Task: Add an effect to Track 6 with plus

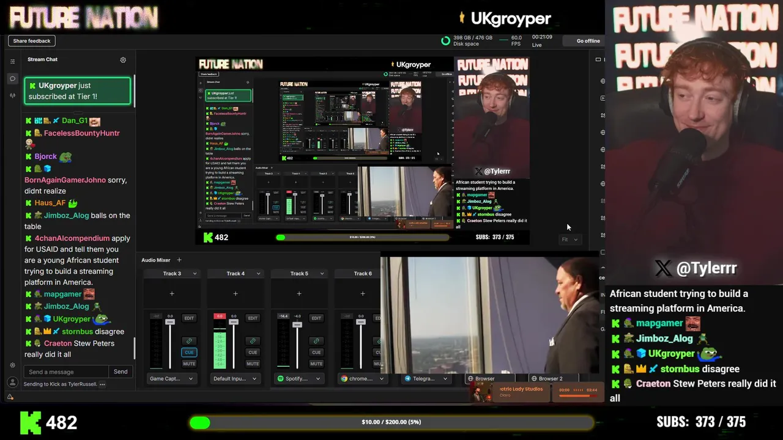Action: 363,294
